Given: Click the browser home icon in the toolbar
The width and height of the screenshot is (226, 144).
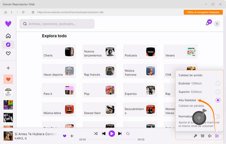Looking at the screenshot, I should tap(6, 12).
